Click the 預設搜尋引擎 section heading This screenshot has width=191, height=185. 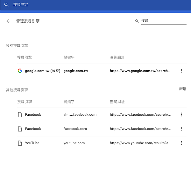[x=17, y=46]
